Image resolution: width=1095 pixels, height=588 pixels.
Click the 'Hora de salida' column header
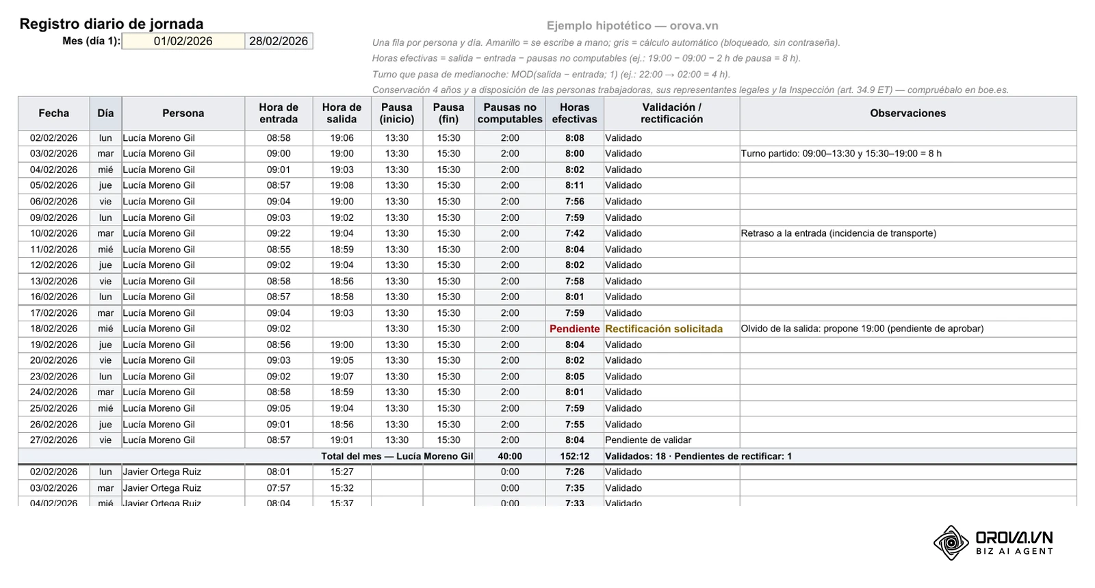click(342, 113)
